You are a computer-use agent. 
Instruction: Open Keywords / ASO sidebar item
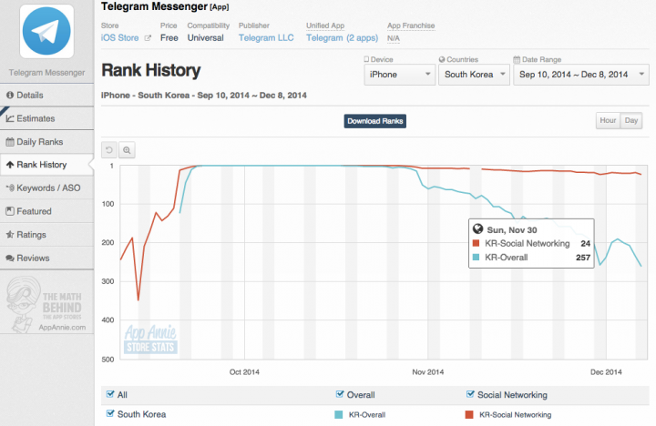(46, 188)
